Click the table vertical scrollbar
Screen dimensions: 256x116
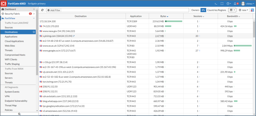[x=254, y=29]
